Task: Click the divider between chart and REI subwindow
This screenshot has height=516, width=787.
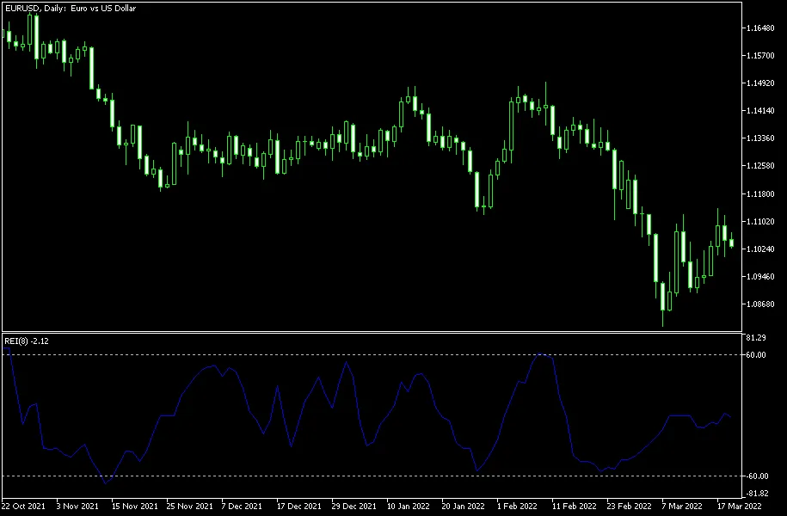Action: 372,331
